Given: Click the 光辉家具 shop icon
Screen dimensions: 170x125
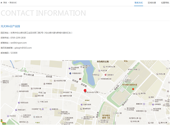Looking at the screenshot, I should [x=153, y=104].
